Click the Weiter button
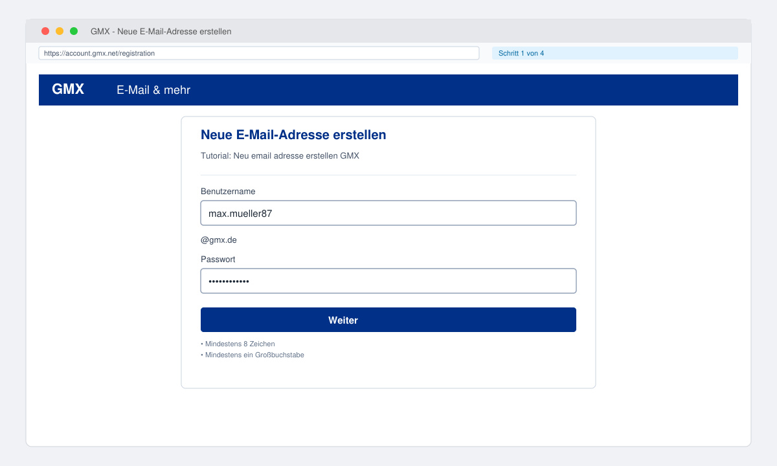The image size is (777, 466). [x=388, y=320]
